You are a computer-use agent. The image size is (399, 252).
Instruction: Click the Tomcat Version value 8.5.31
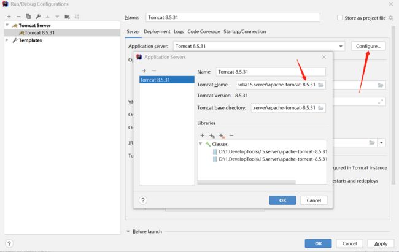pos(241,96)
